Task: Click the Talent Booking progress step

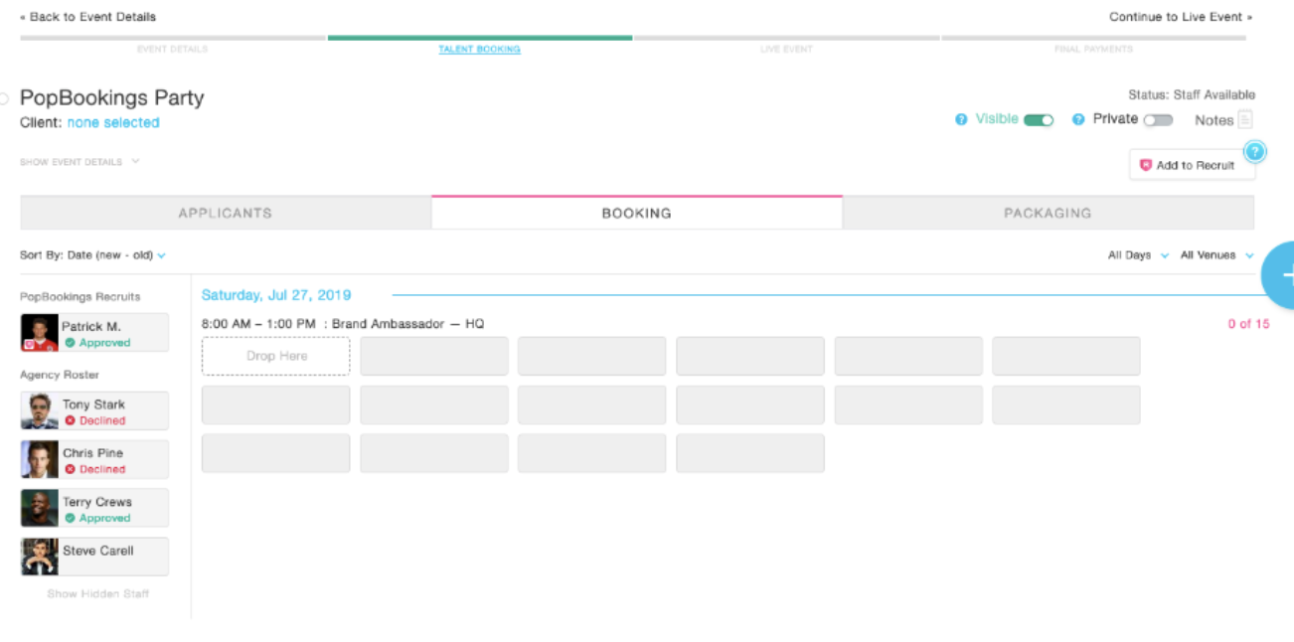Action: [479, 49]
